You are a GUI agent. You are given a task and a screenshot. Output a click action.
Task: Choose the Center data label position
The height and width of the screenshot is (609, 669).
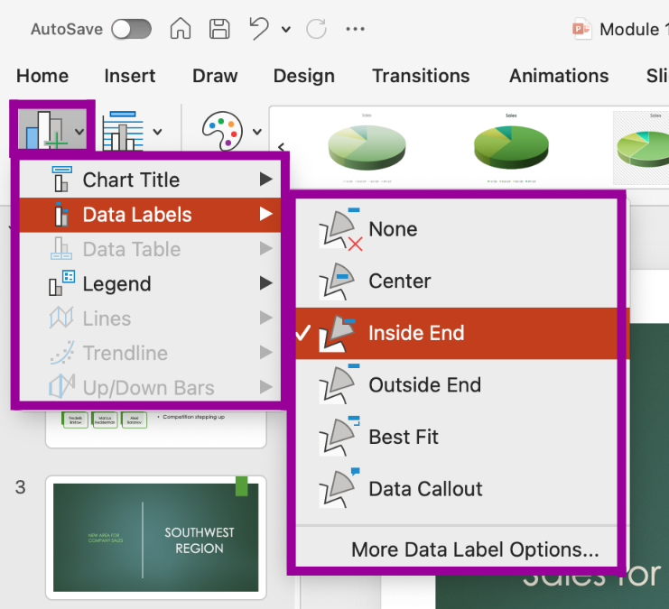click(456, 281)
